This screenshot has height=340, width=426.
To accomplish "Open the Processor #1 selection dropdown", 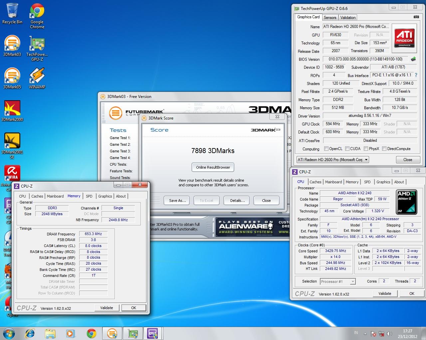I will [x=338, y=282].
